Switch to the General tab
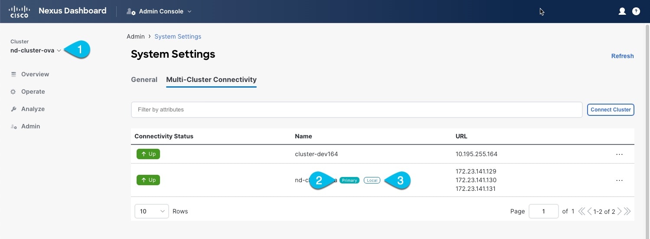650x239 pixels. 144,80
